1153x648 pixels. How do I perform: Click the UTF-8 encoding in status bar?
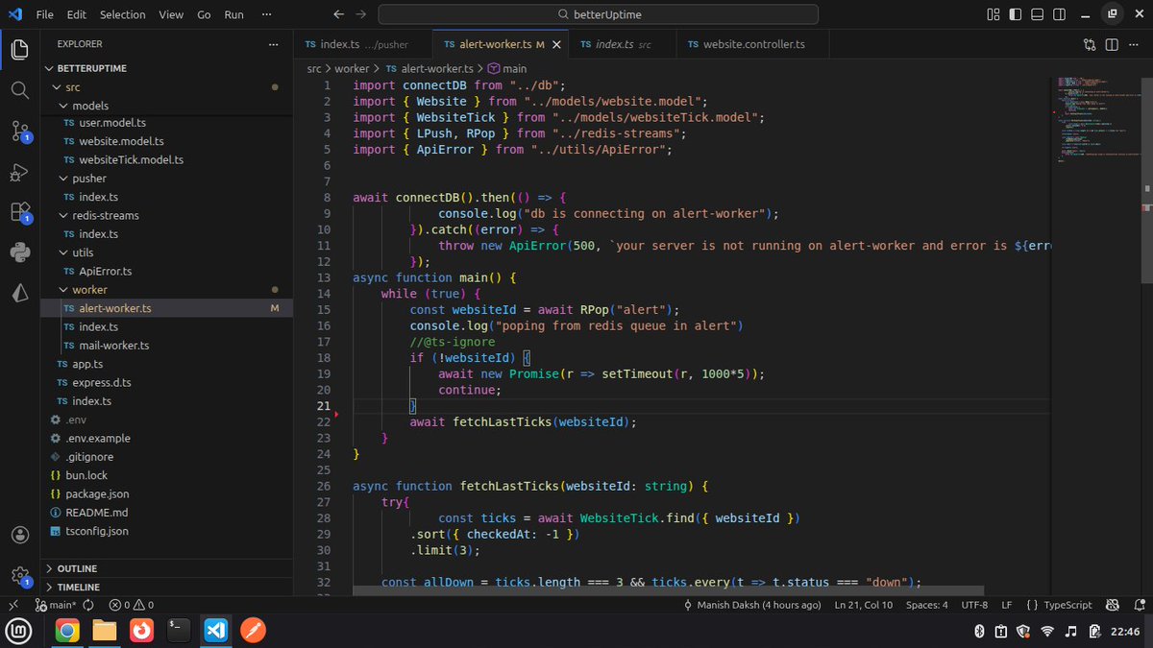(974, 605)
